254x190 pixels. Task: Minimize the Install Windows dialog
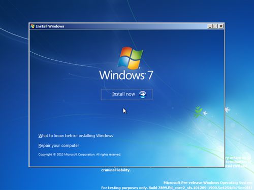[x=210, y=26]
